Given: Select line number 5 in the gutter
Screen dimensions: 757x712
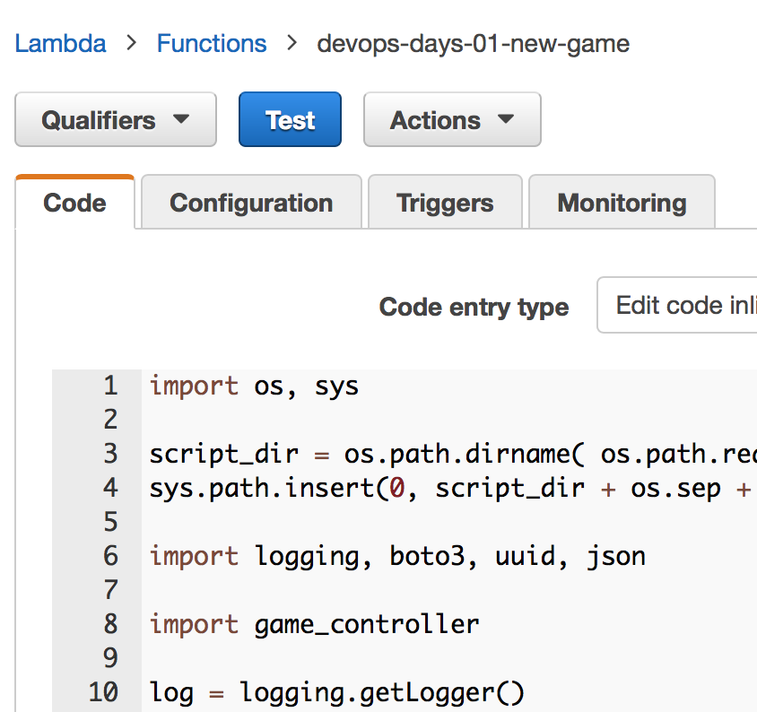Looking at the screenshot, I should pos(109,522).
